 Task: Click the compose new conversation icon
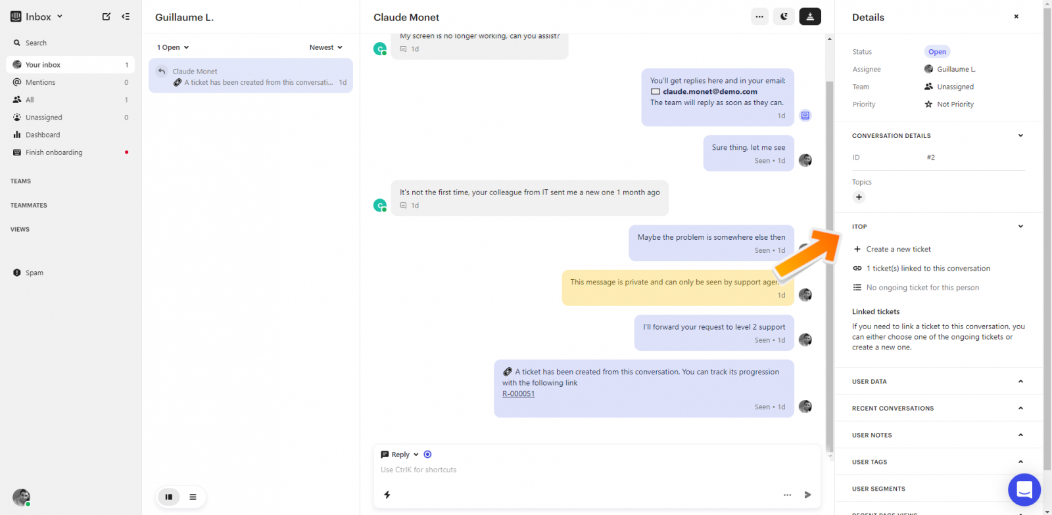[x=107, y=16]
